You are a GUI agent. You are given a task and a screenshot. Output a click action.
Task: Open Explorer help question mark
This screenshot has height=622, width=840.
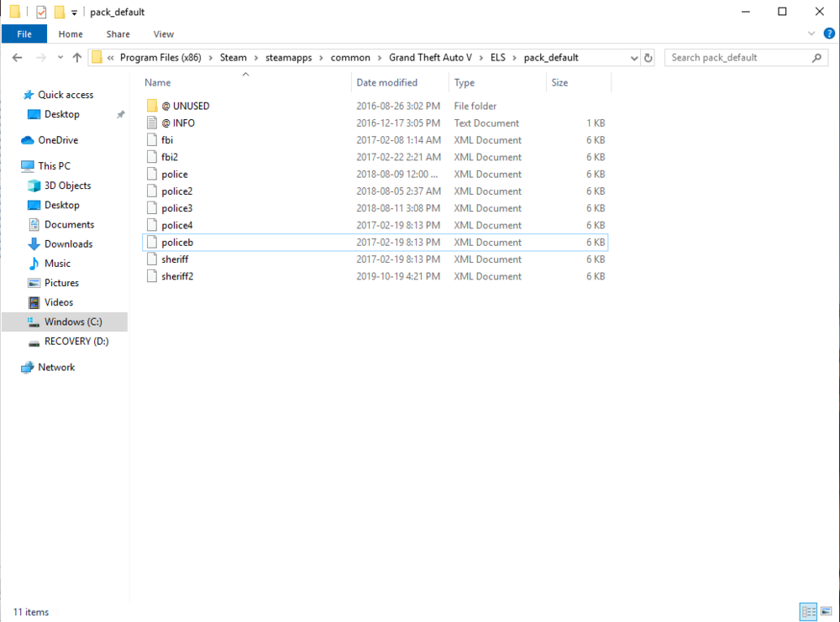pyautogui.click(x=829, y=34)
